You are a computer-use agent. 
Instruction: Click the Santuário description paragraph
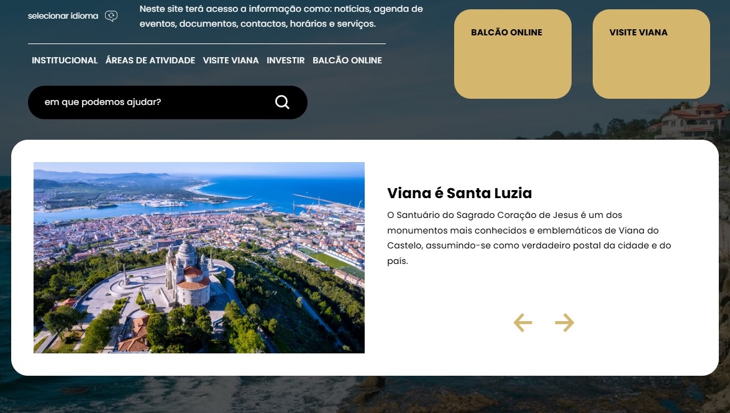pos(529,238)
